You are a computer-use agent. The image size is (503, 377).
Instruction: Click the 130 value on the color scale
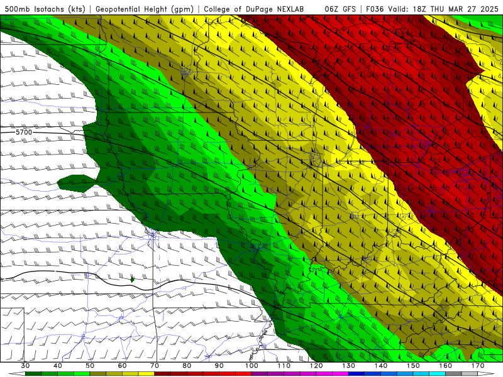pos(348,366)
